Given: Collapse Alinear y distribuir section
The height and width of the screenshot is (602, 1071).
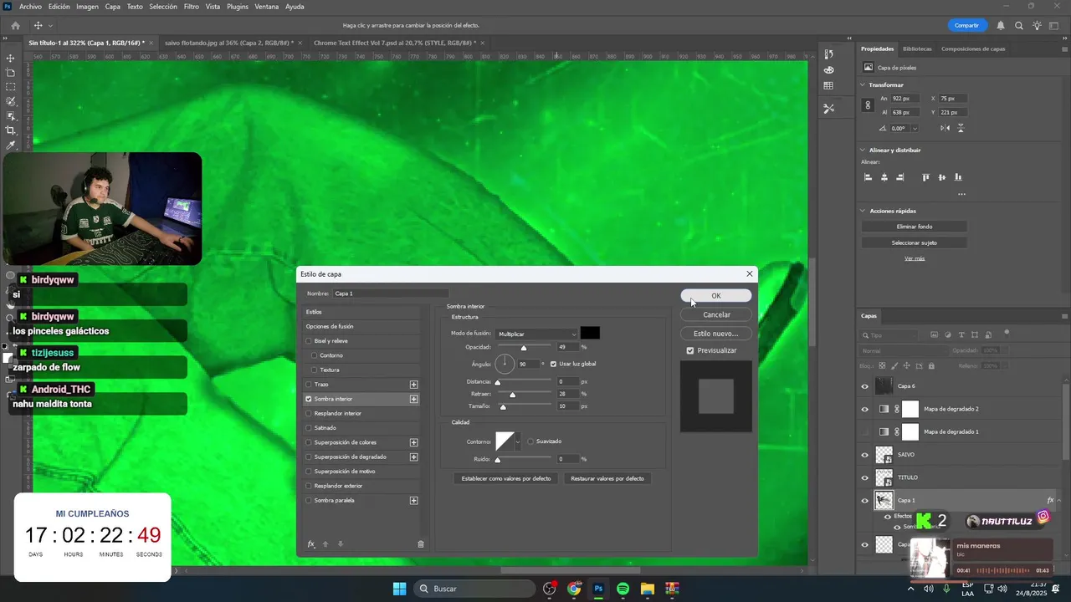Looking at the screenshot, I should click(863, 150).
